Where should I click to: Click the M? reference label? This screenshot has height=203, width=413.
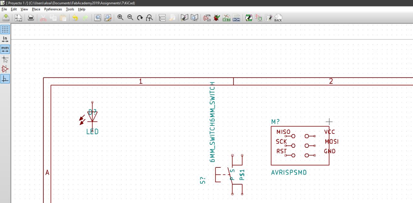point(276,122)
